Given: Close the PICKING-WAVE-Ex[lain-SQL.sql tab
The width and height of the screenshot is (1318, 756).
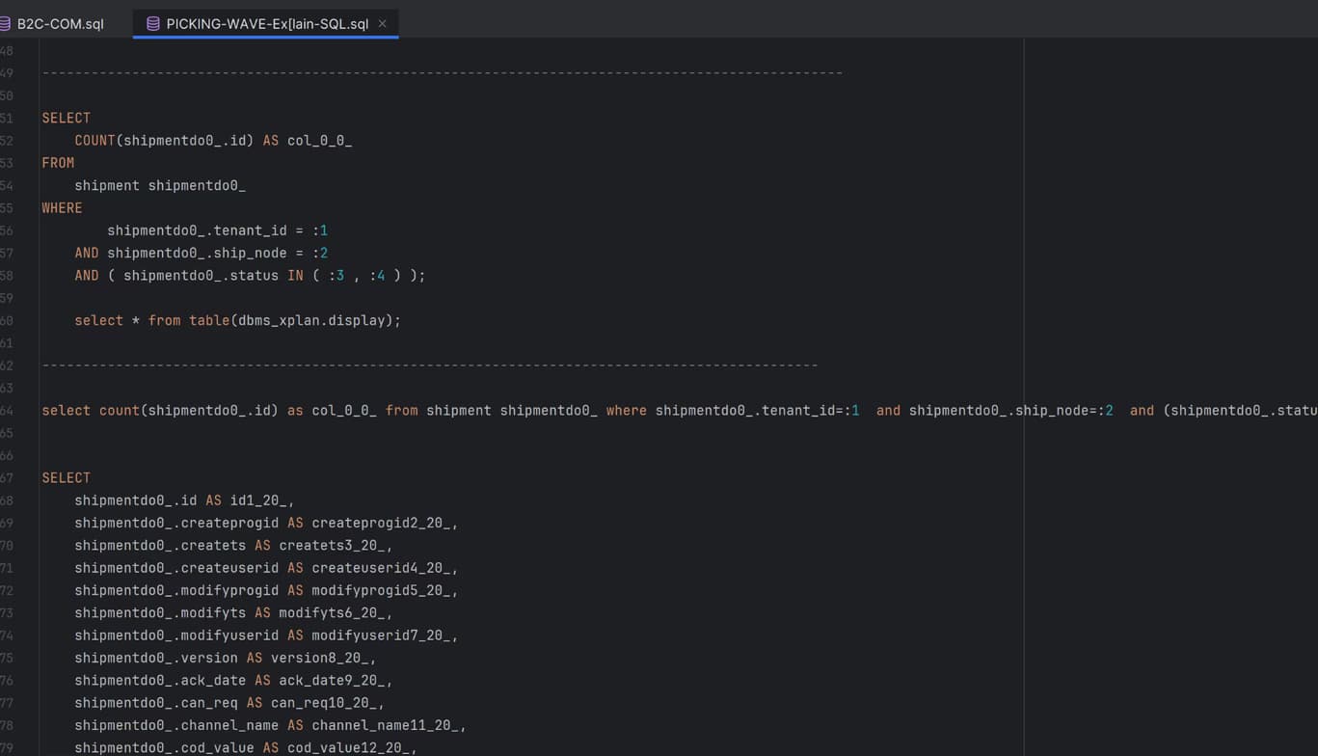Looking at the screenshot, I should 383,24.
